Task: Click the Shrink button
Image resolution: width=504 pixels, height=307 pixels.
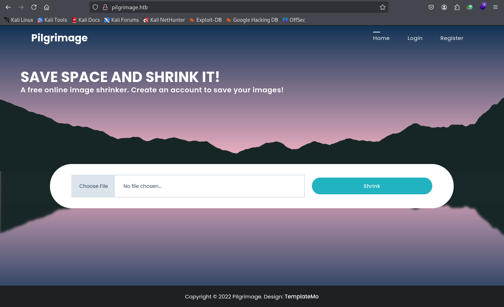Action: pos(372,186)
